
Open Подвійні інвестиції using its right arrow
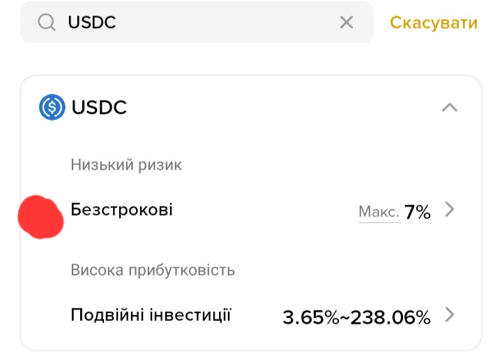[x=450, y=315]
